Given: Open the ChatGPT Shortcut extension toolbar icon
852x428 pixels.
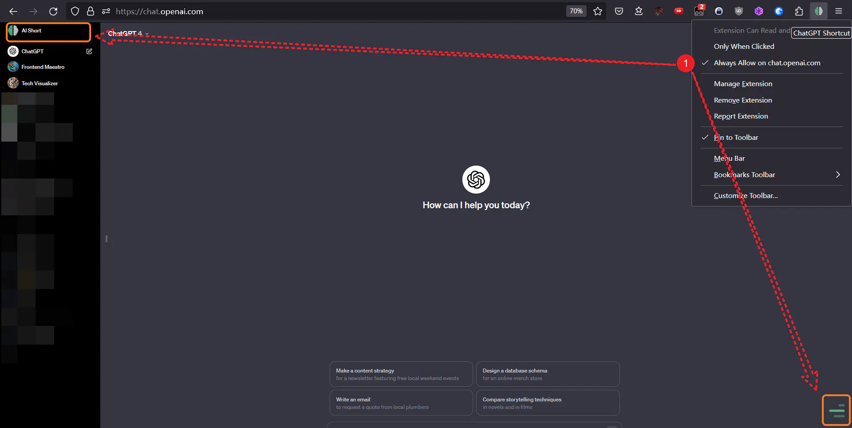Looking at the screenshot, I should pos(819,11).
